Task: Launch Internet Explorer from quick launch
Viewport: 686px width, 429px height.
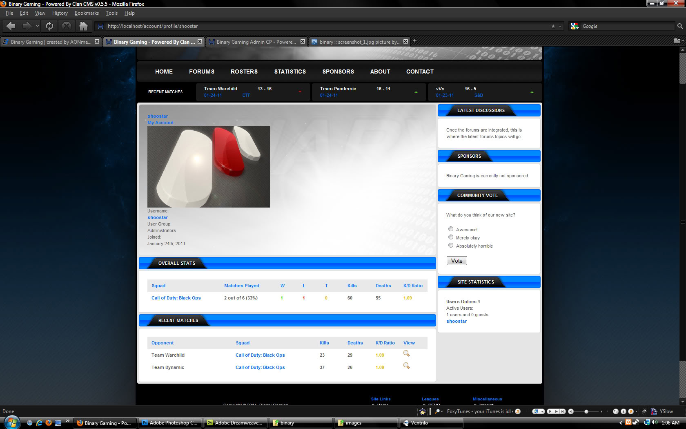Action: pyautogui.click(x=39, y=423)
